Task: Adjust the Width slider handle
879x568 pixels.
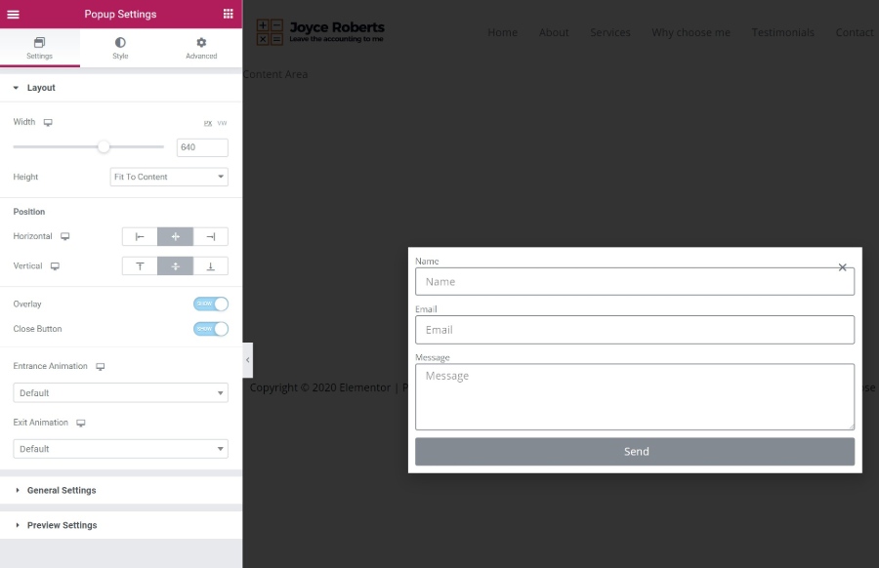Action: pyautogui.click(x=104, y=146)
